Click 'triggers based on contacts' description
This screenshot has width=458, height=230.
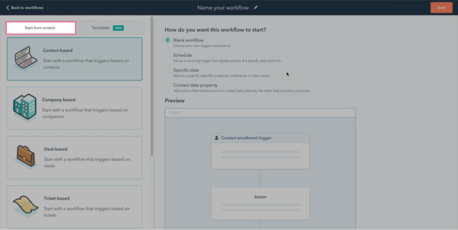86,64
